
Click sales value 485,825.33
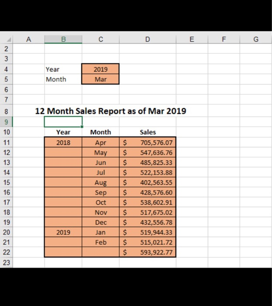click(148, 162)
